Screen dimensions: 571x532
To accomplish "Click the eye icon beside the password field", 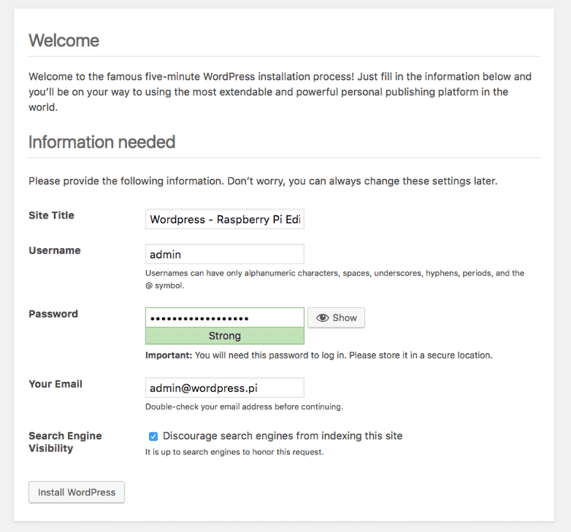I will click(x=322, y=318).
